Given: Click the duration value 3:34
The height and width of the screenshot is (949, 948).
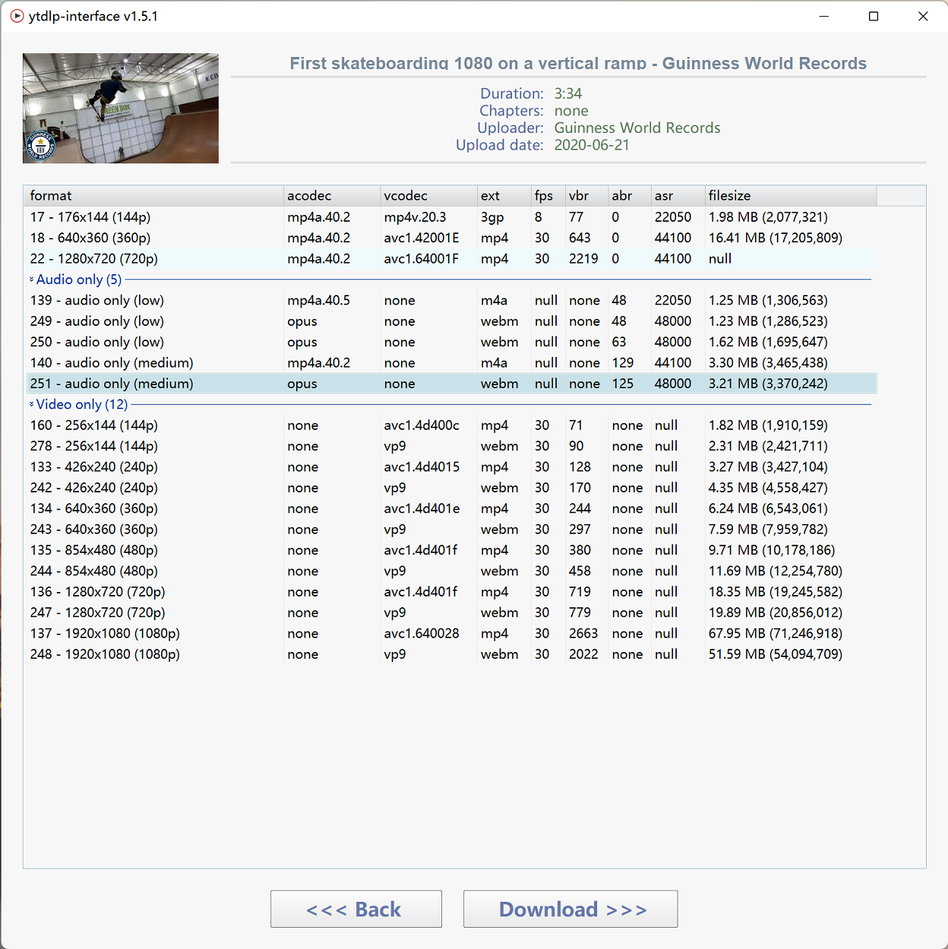Looking at the screenshot, I should [568, 93].
